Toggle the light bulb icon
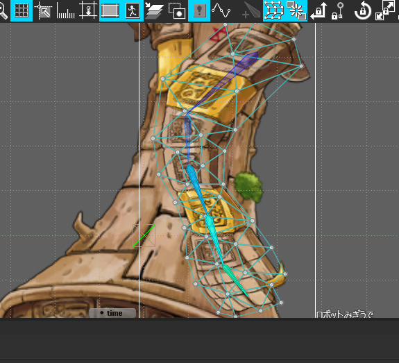Viewport: 399px width, 363px height. click(199, 10)
